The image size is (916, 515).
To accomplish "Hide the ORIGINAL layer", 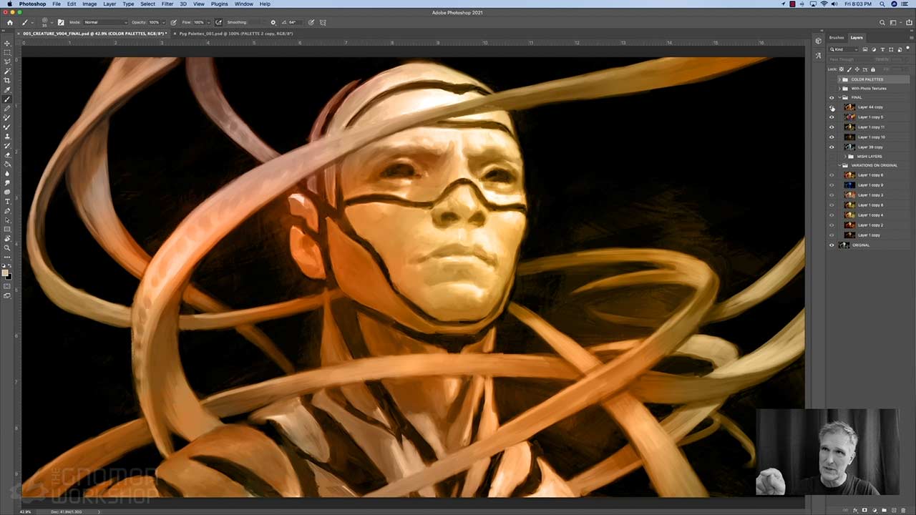I will click(x=832, y=245).
